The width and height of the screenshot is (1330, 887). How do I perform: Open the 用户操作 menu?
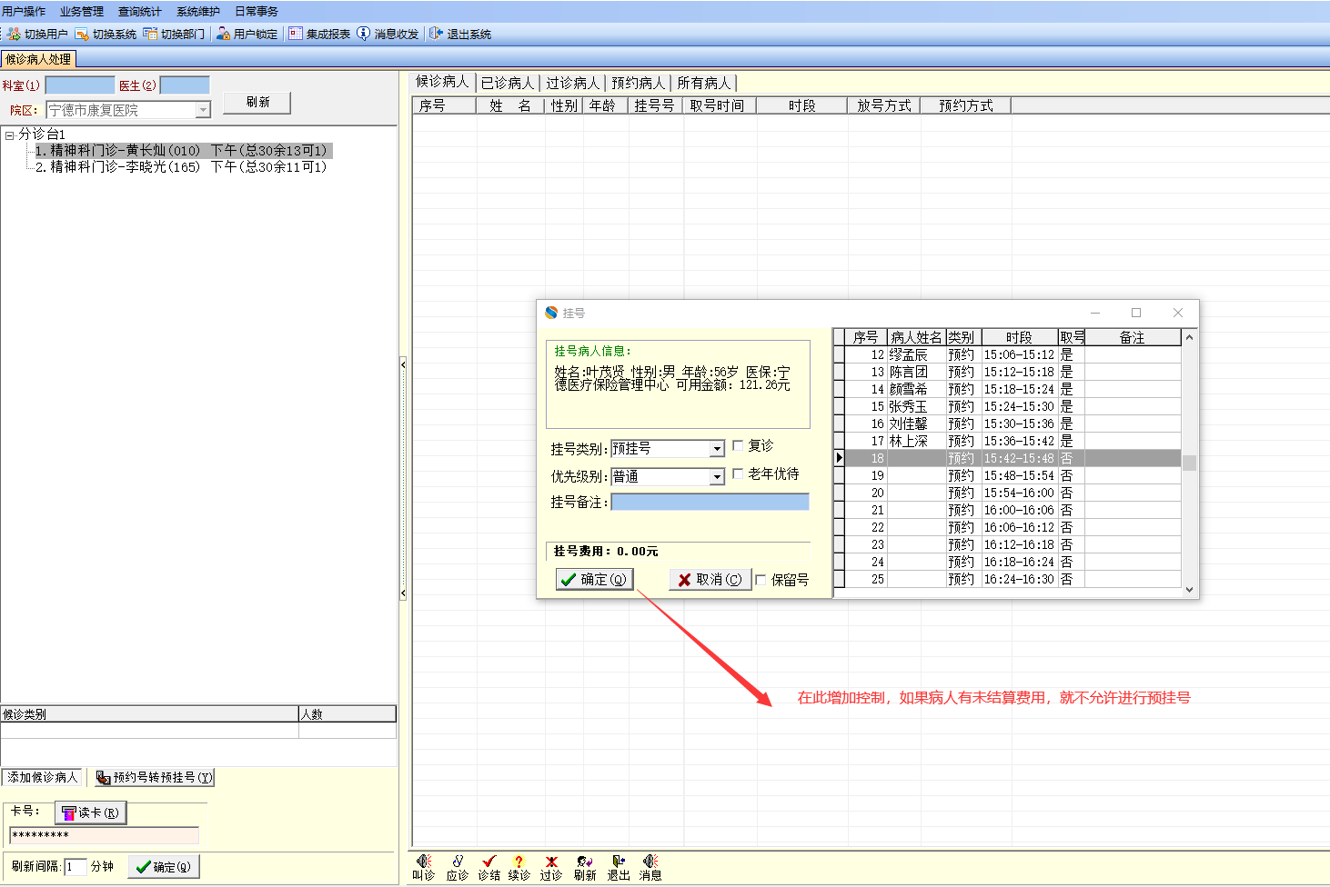tap(24, 12)
